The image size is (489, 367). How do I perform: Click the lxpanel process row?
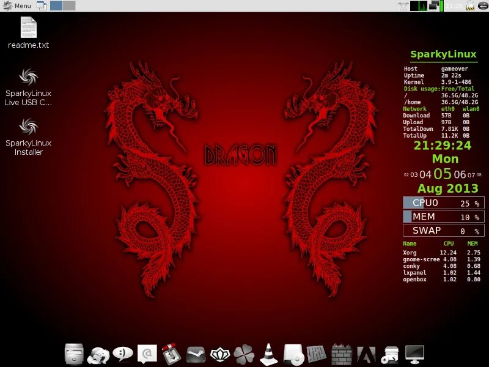click(441, 273)
